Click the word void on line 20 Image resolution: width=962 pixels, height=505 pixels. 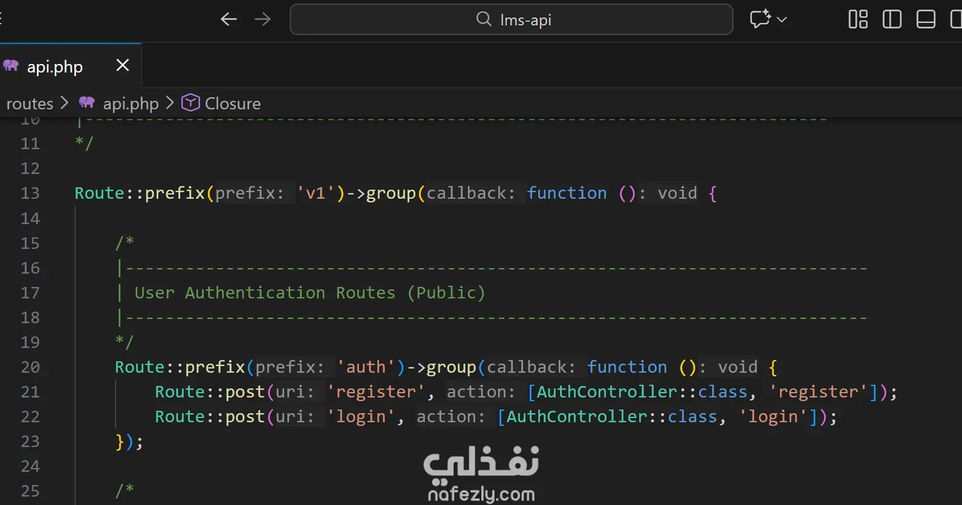click(x=738, y=367)
